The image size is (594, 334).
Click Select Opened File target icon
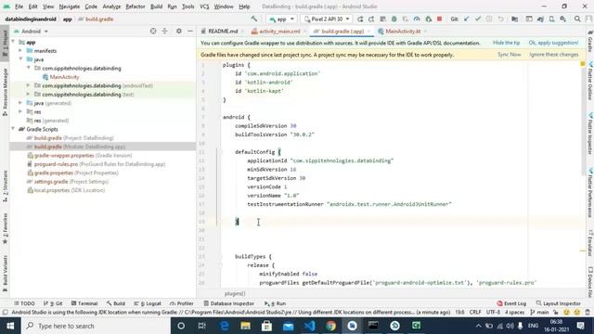153,31
